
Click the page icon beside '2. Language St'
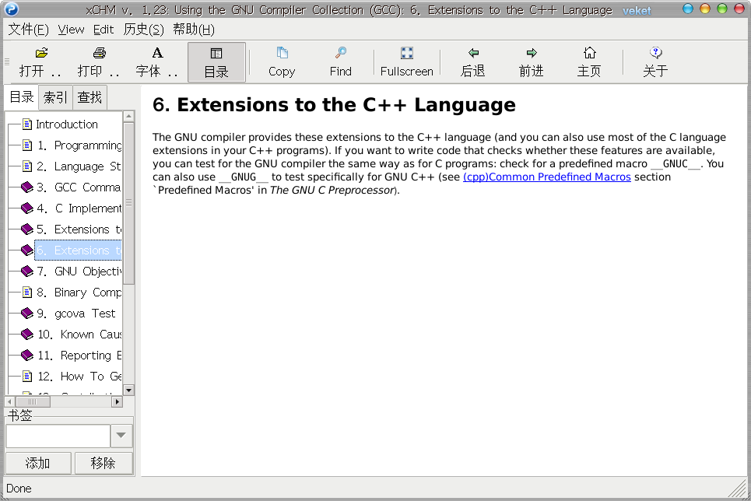click(x=28, y=166)
